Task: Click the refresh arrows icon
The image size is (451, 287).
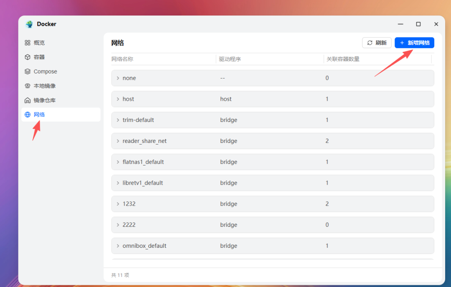Action: tap(370, 43)
